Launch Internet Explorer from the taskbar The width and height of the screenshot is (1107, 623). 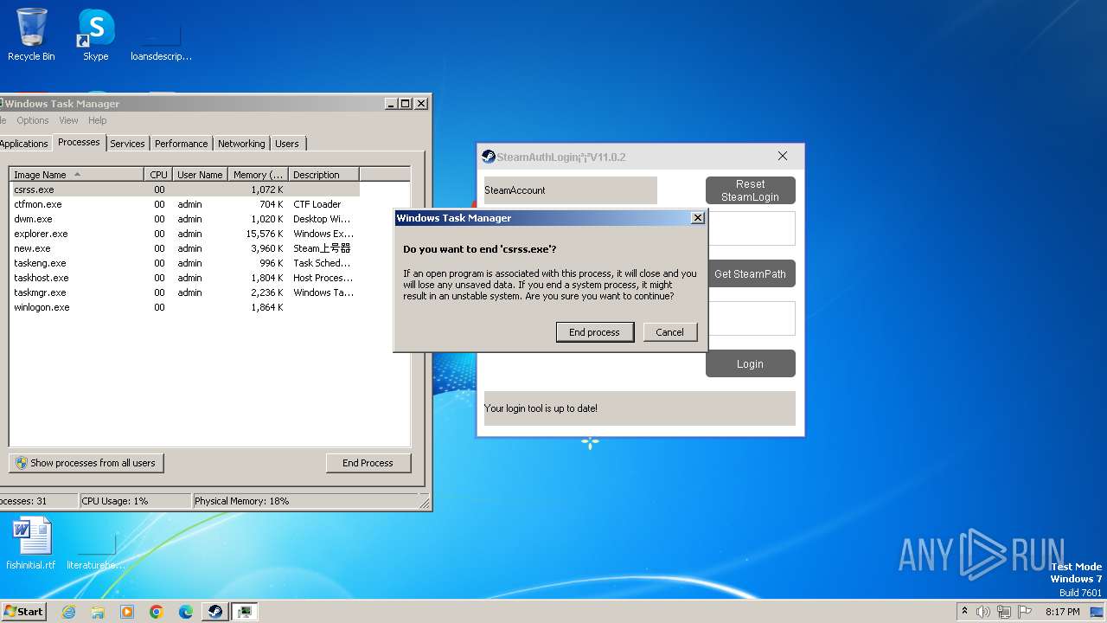(x=68, y=612)
